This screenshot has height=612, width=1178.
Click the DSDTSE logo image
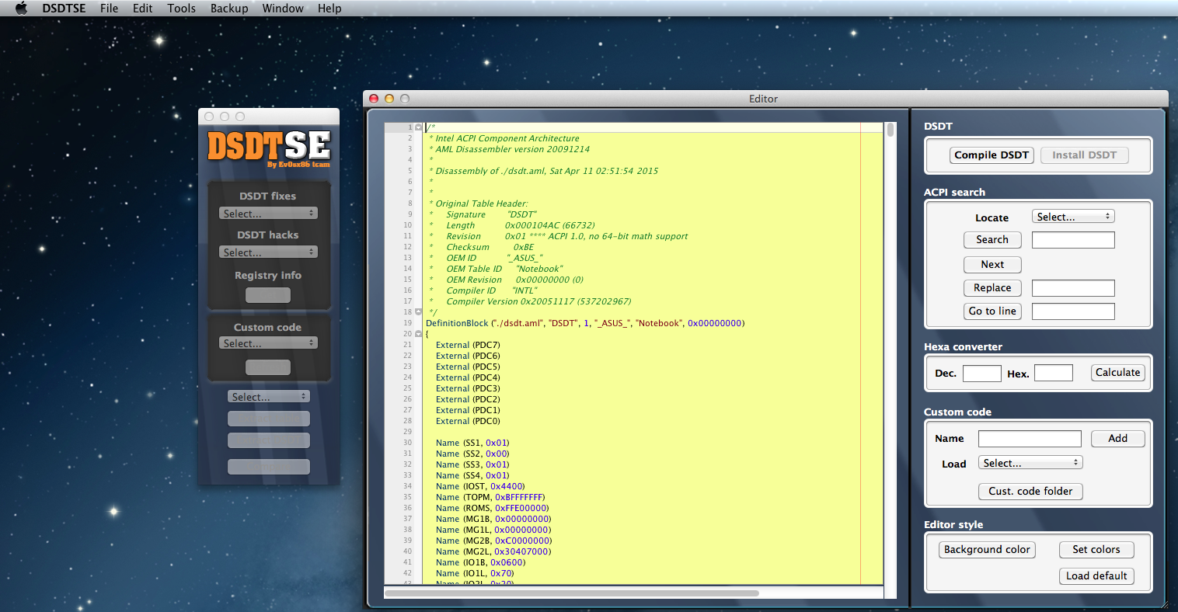click(x=269, y=148)
